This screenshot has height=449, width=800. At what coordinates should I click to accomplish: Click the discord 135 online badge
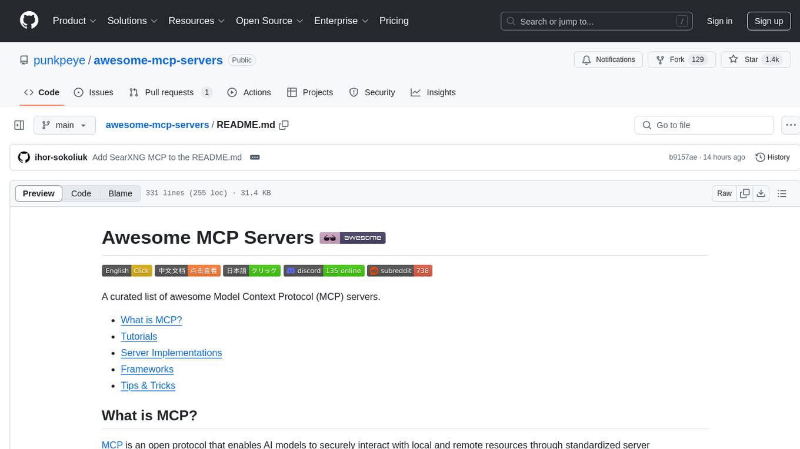(324, 270)
